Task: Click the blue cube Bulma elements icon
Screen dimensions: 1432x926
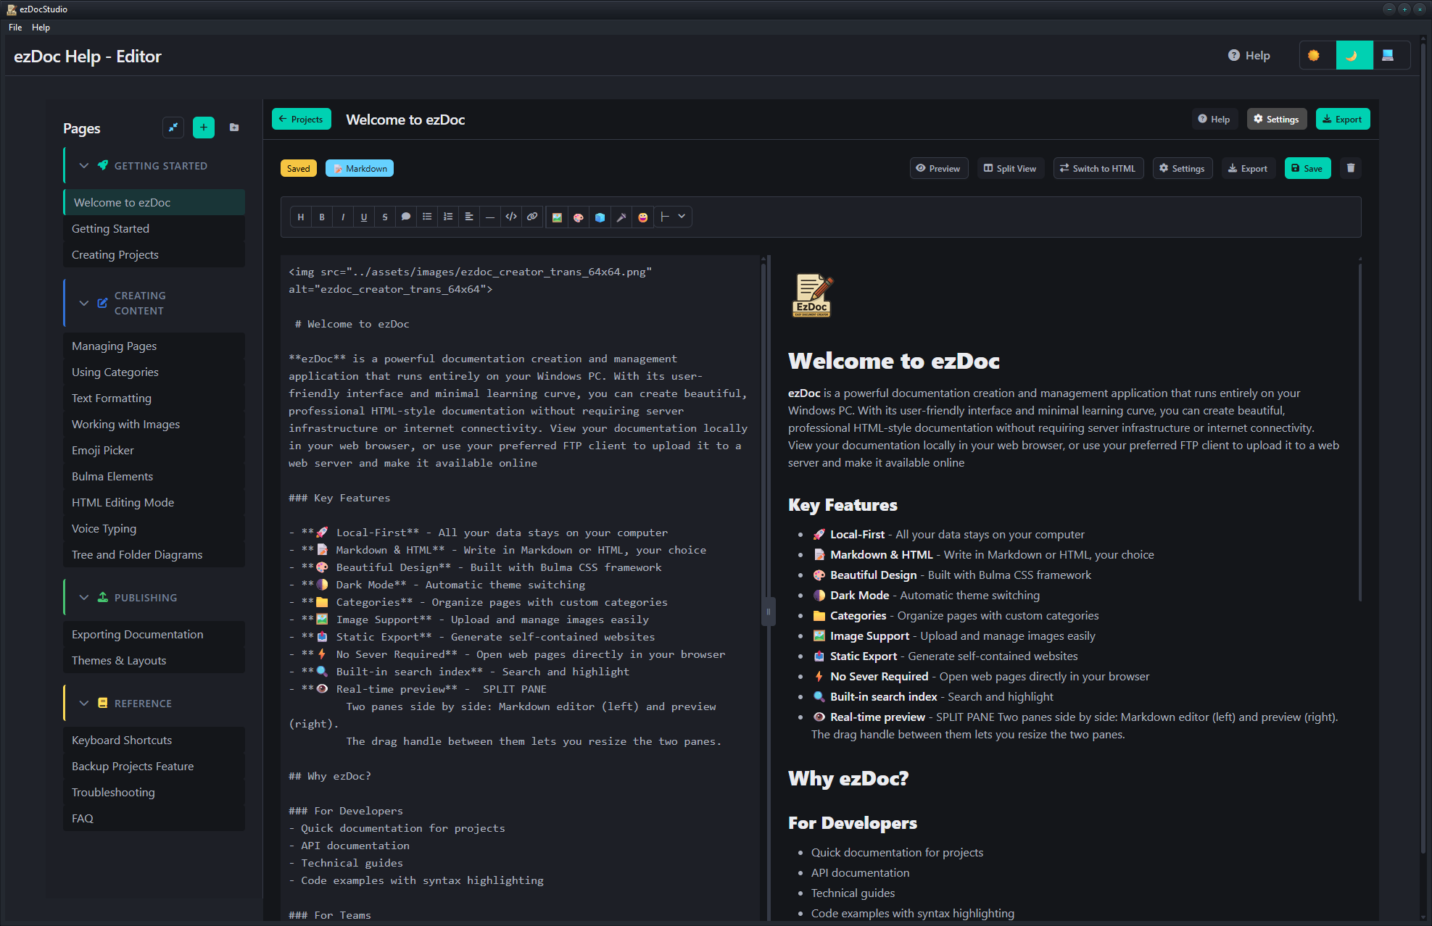Action: [x=600, y=217]
